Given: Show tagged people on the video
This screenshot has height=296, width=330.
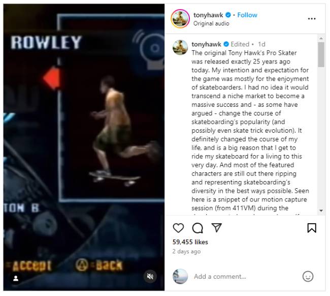Looking at the screenshot, I should point(16,279).
